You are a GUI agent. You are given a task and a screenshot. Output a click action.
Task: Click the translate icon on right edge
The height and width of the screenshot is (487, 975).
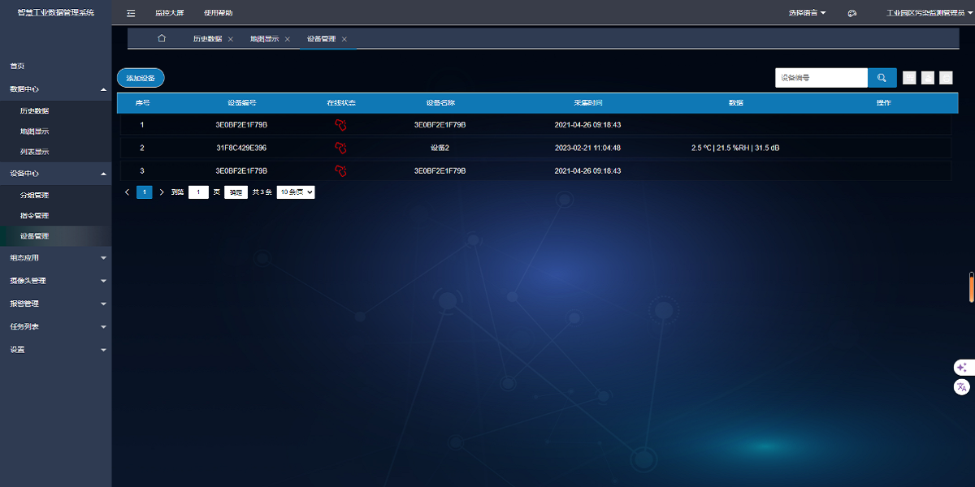click(962, 387)
